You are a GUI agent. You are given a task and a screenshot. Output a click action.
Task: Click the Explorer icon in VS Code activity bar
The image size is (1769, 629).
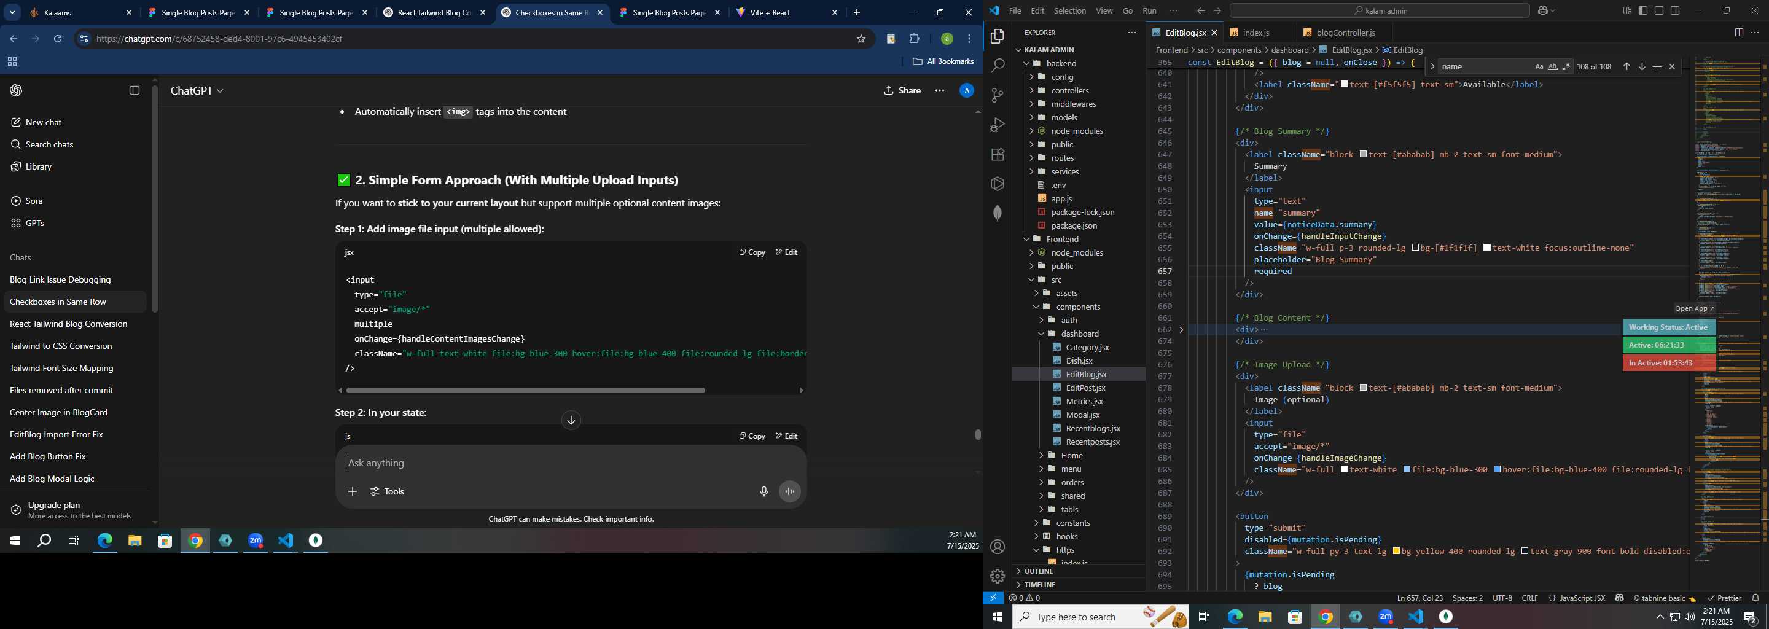click(997, 36)
